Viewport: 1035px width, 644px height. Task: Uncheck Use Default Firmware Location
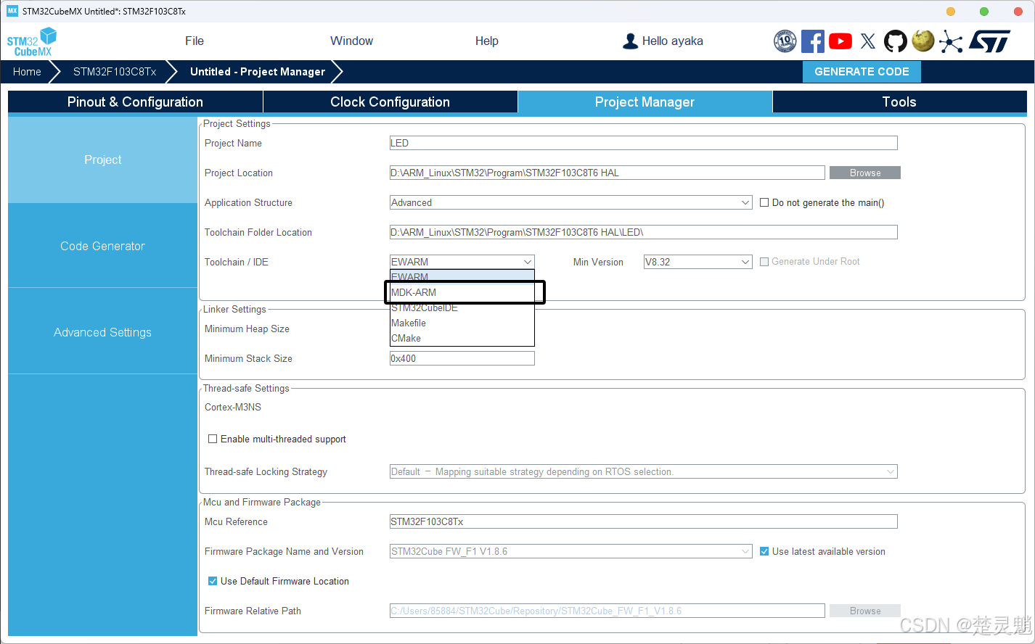click(x=213, y=581)
